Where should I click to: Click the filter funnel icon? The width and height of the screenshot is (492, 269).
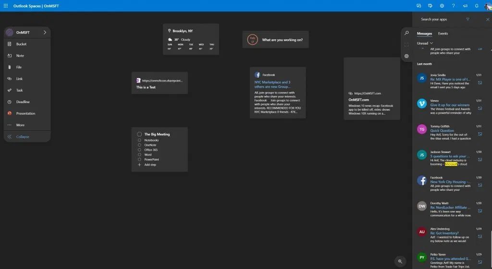point(467,19)
